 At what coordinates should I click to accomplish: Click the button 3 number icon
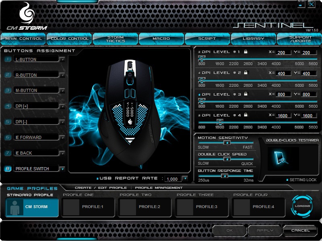point(8,90)
